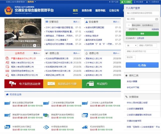161x134 pixels.
Task: Open the 业务办理 navigation menu
Action: [x=87, y=11]
